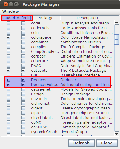Click the Refresh button
The image size is (120, 149).
81,143
